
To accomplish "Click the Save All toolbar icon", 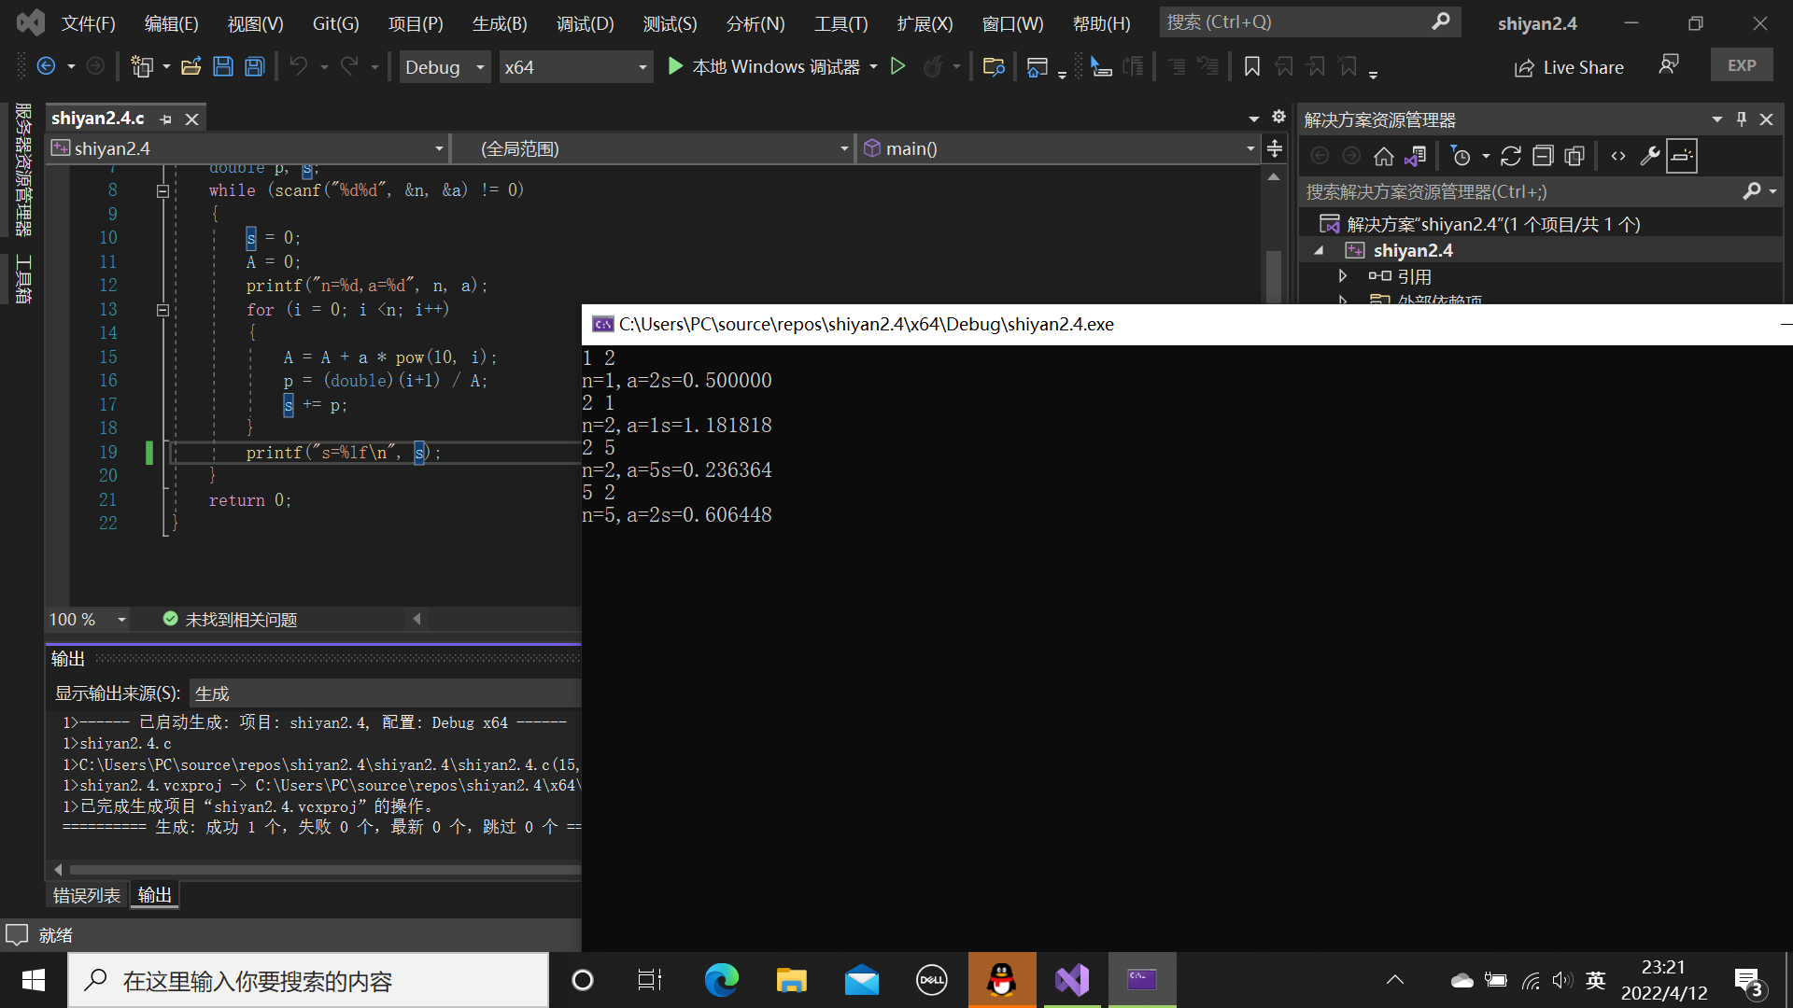I will coord(254,66).
